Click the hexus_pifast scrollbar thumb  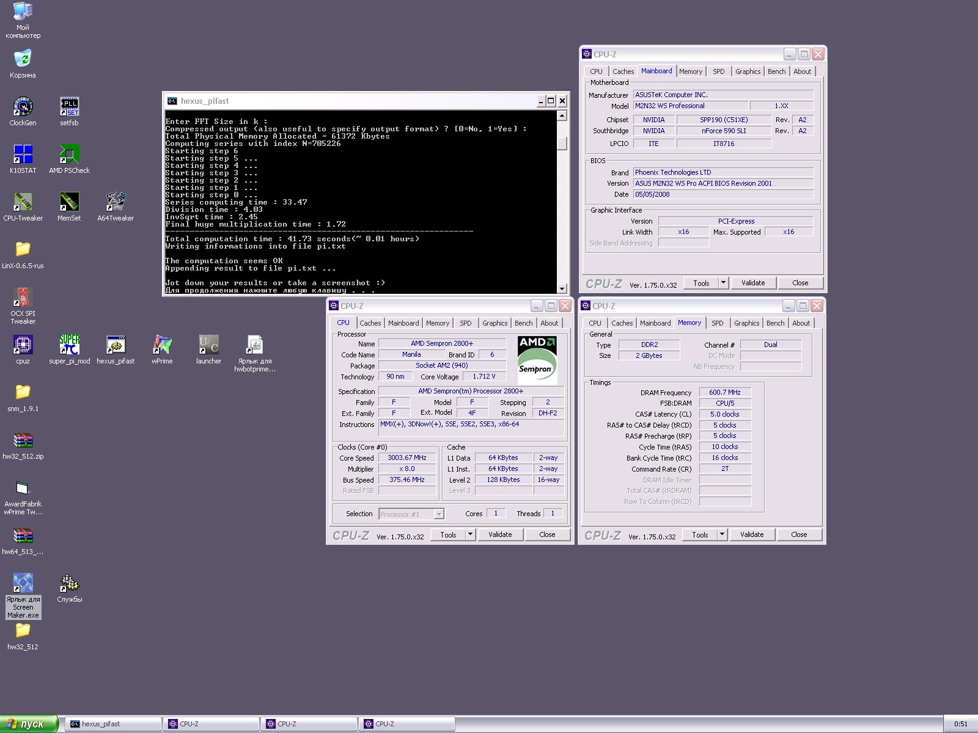point(562,144)
